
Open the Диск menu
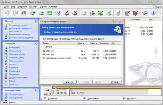pyautogui.click(x=6, y=7)
